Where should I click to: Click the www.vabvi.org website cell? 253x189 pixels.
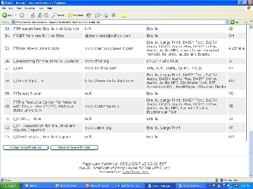pyautogui.click(x=115, y=128)
